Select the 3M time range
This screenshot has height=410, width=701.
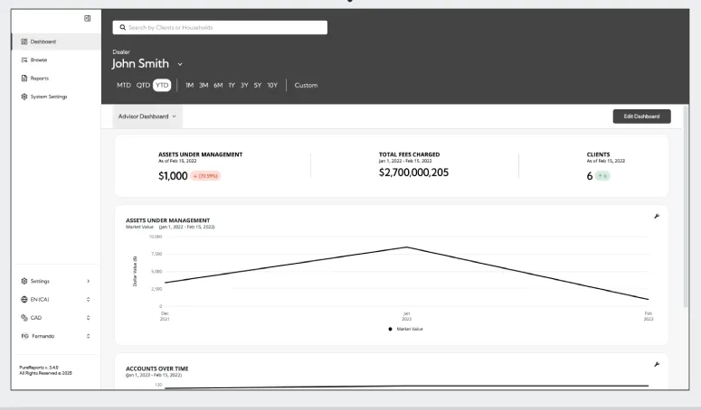click(x=204, y=85)
